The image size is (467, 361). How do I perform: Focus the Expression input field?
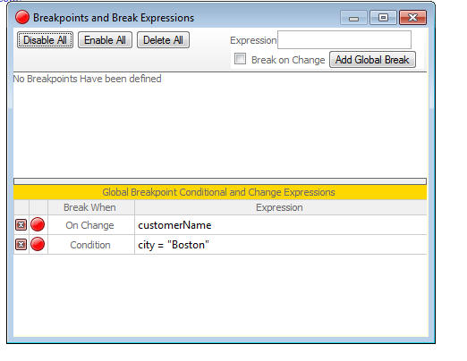click(x=344, y=40)
